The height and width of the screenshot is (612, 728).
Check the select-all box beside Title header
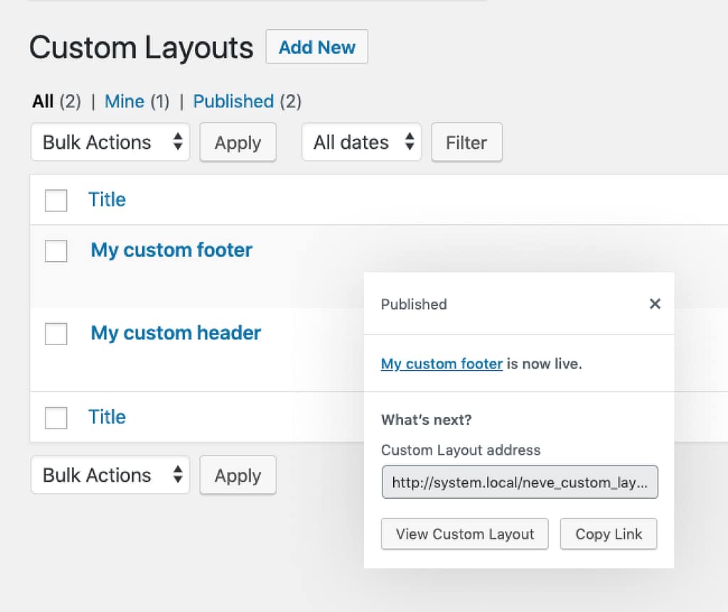click(55, 201)
